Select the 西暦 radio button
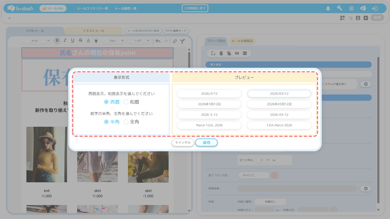390x219 pixels. click(106, 102)
